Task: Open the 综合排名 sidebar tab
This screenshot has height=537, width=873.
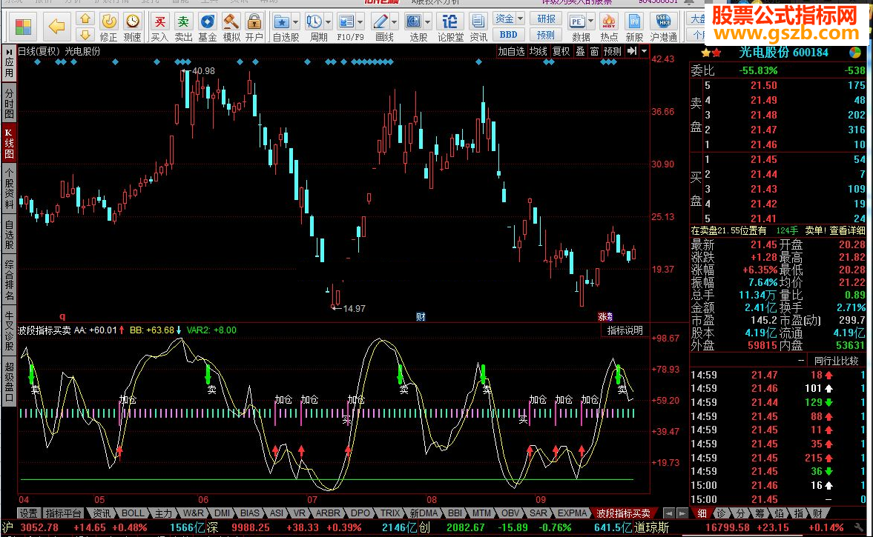Action: point(9,280)
